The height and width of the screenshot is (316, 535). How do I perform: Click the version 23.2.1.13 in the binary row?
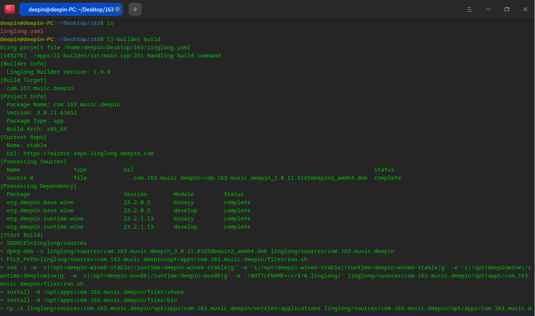tap(138, 219)
